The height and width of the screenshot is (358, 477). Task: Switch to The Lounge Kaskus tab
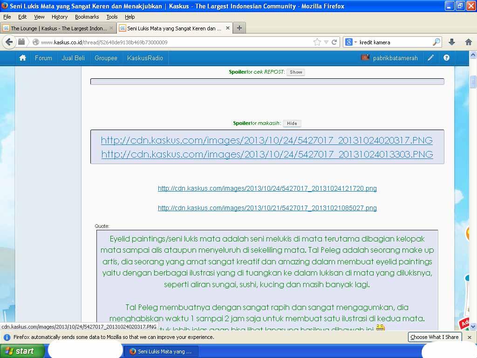click(58, 28)
